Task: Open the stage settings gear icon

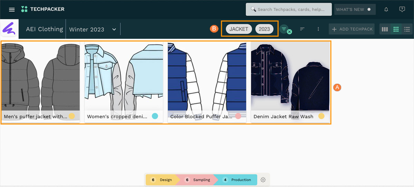Action: pos(263,180)
